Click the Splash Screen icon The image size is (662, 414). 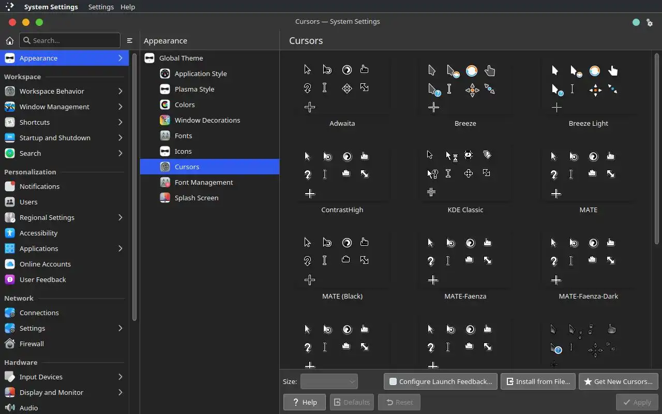165,198
